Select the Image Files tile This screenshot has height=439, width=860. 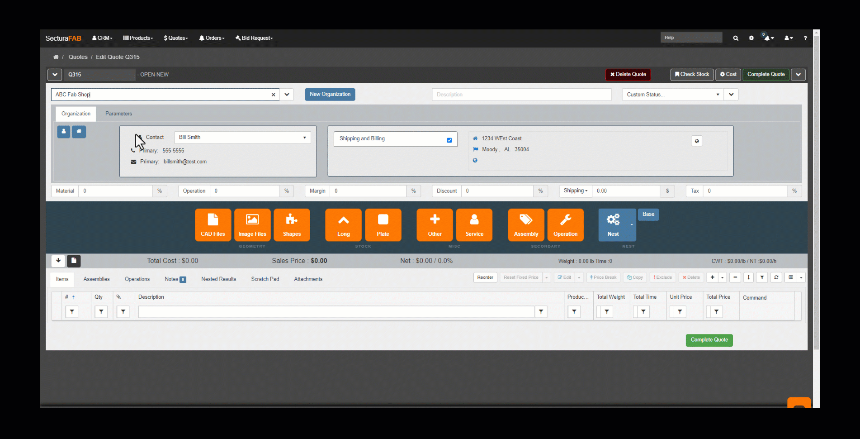252,224
